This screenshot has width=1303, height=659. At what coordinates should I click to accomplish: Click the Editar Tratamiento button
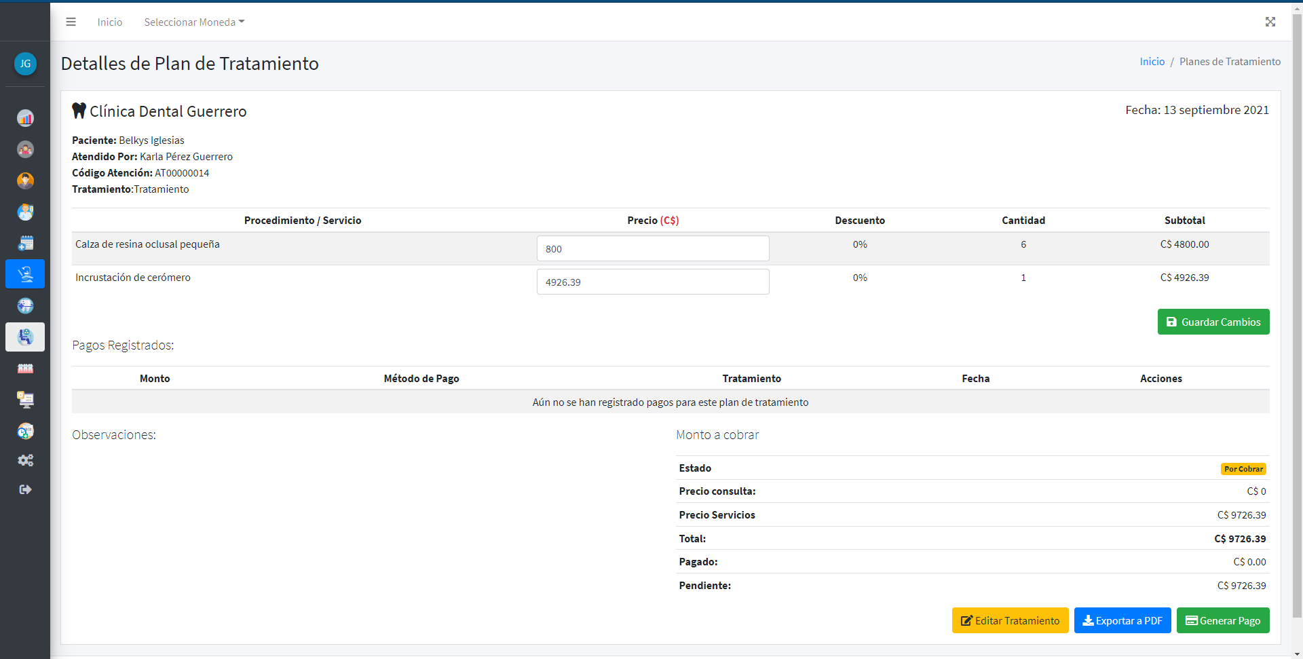(x=1010, y=620)
